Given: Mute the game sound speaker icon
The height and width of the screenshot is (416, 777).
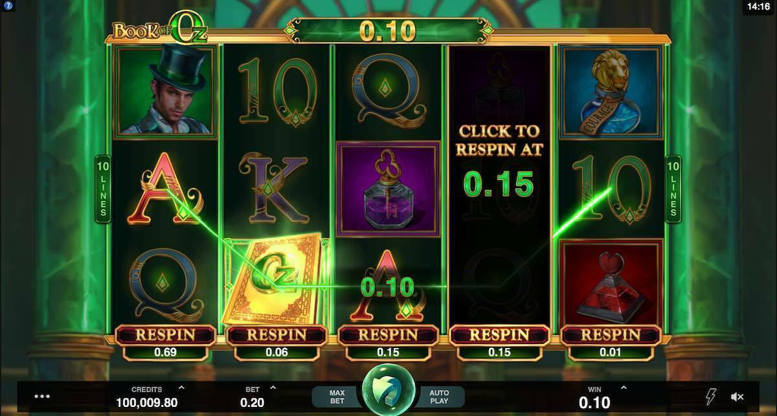Looking at the screenshot, I should tap(737, 397).
